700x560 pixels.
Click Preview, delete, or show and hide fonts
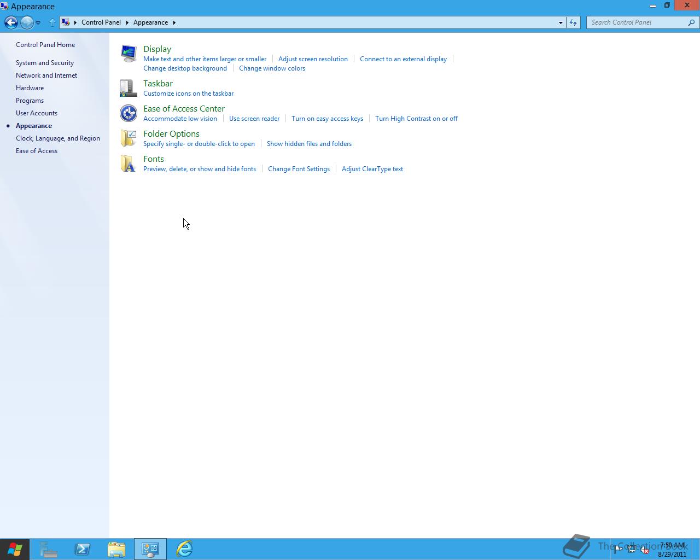(x=200, y=169)
